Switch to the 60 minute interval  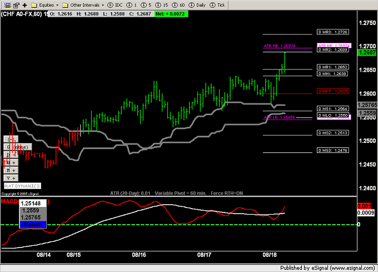click(x=178, y=5)
